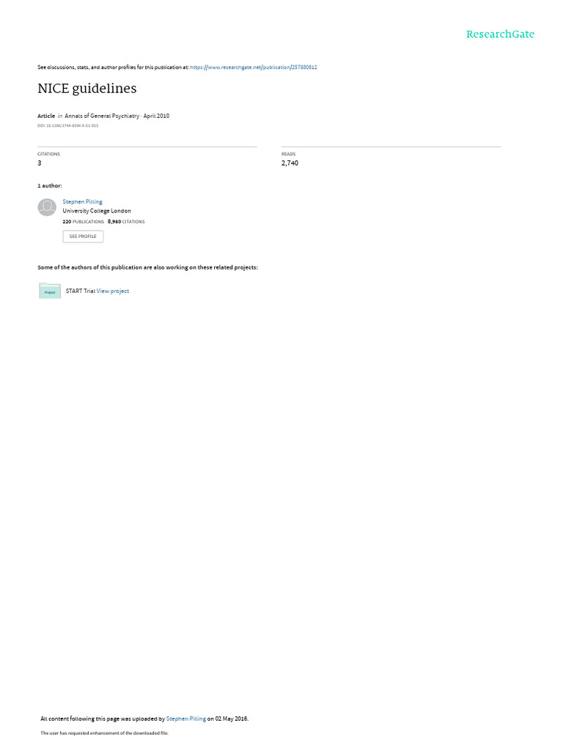Click the START Trial project name

(x=81, y=291)
